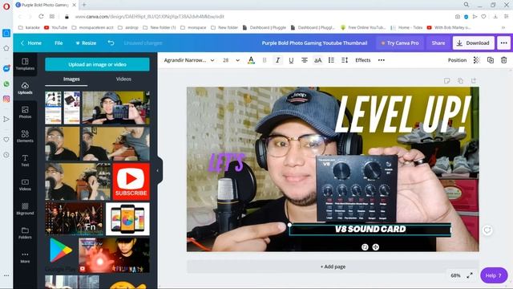Viewport: 513px width, 289px height.
Task: Toggle italic formatting
Action: point(278,60)
